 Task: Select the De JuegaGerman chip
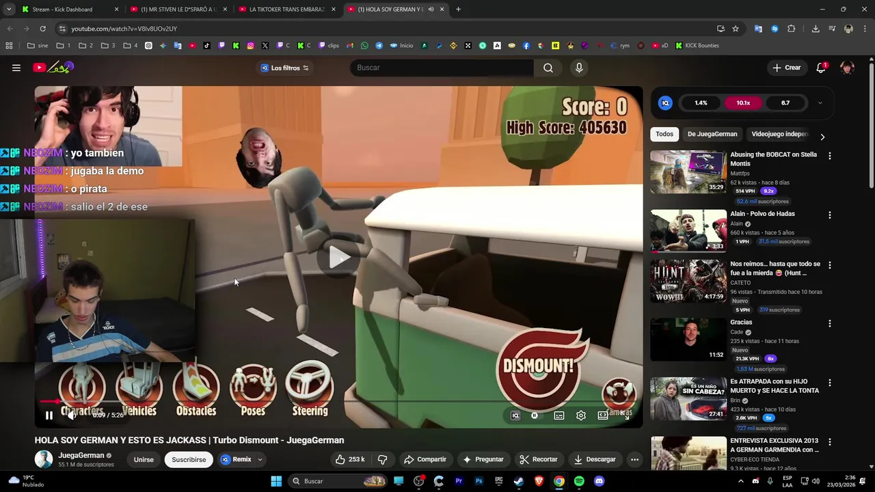pos(712,134)
